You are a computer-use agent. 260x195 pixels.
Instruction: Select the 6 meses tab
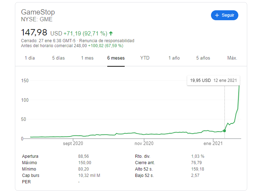116,58
